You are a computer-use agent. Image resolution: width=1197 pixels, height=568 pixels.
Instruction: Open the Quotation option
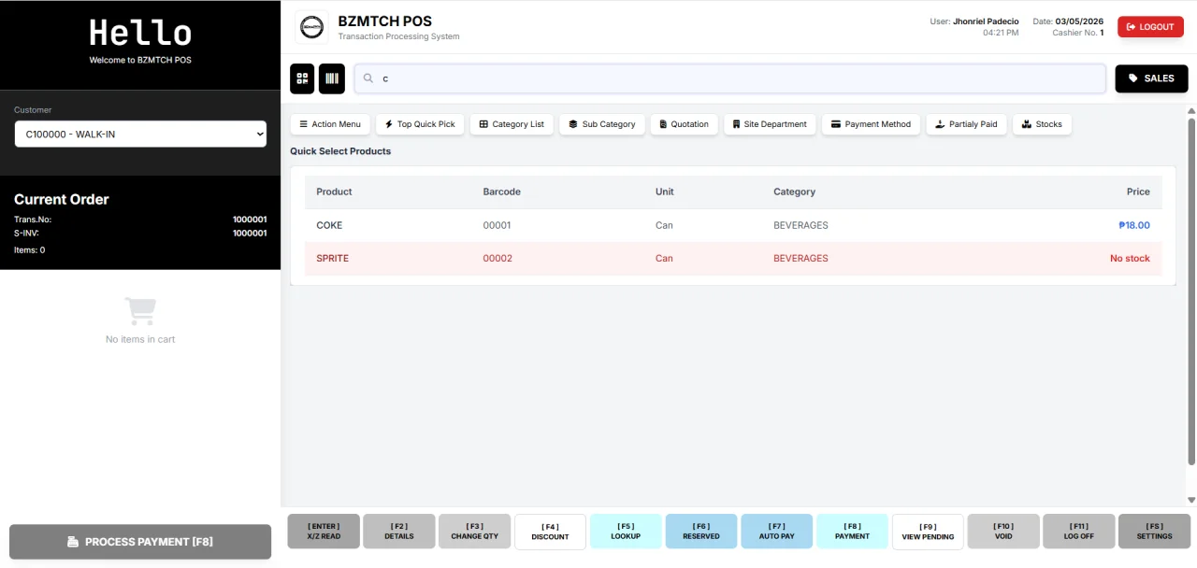(x=684, y=124)
